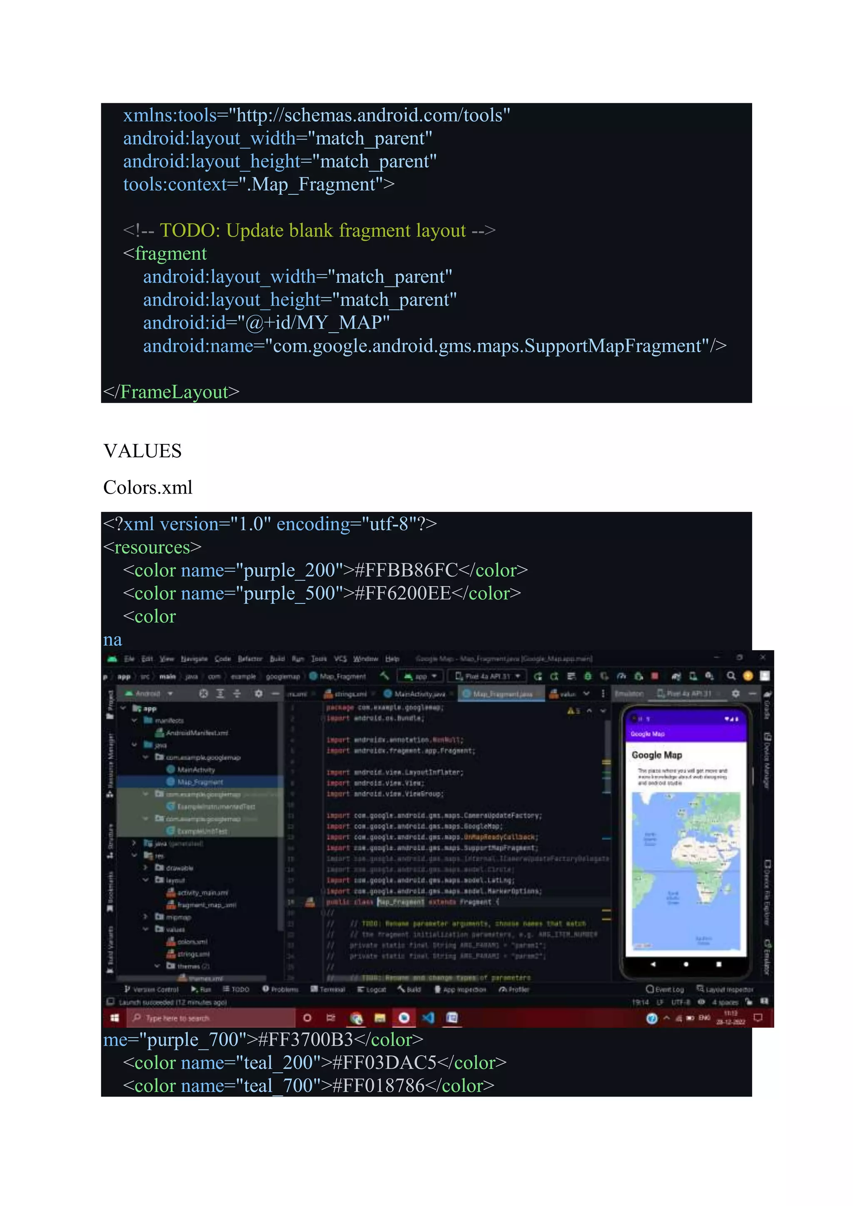The width and height of the screenshot is (853, 1206).
Task: Click the UTF-8 encoding in status bar
Action: tap(681, 1002)
